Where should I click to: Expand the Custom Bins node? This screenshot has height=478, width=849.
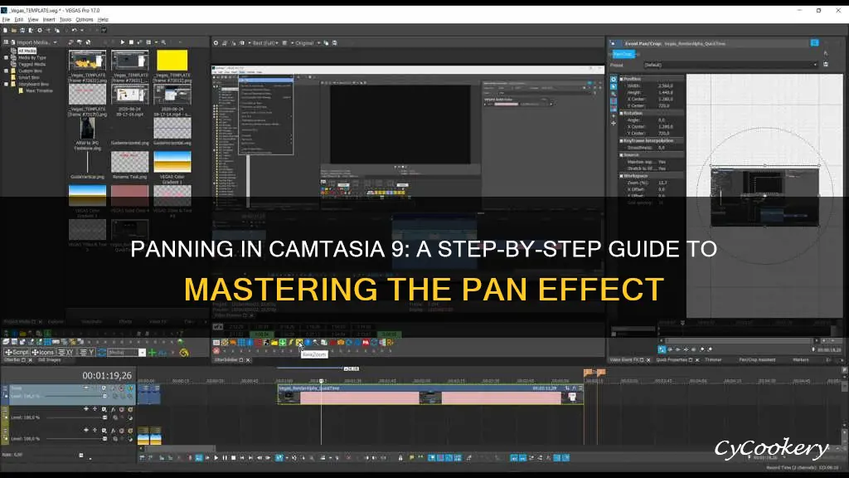[x=7, y=71]
